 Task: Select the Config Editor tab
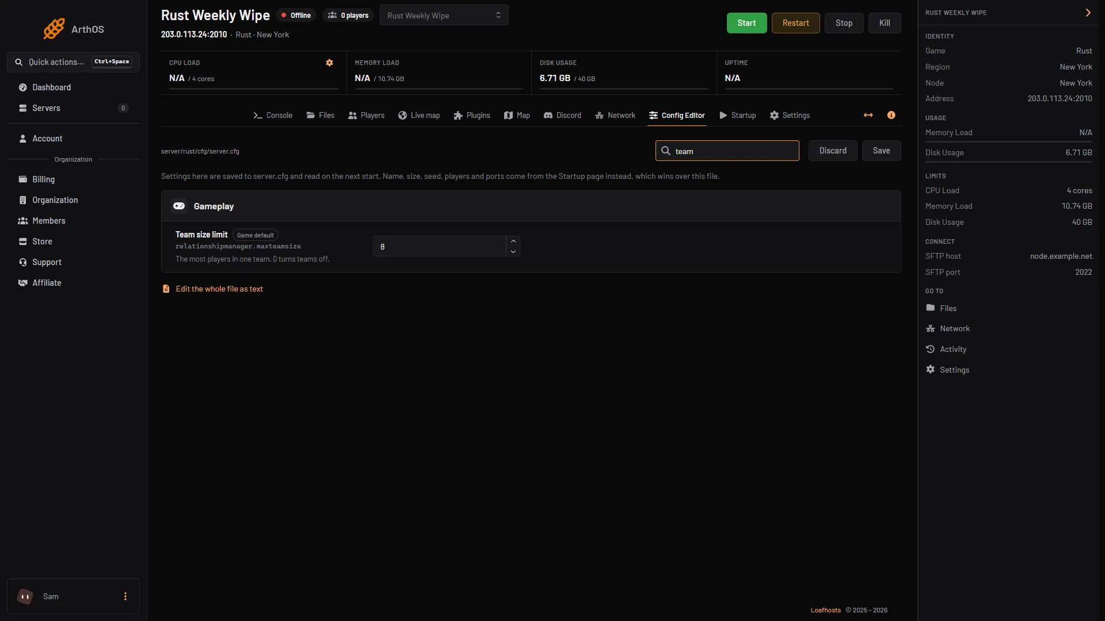point(677,115)
